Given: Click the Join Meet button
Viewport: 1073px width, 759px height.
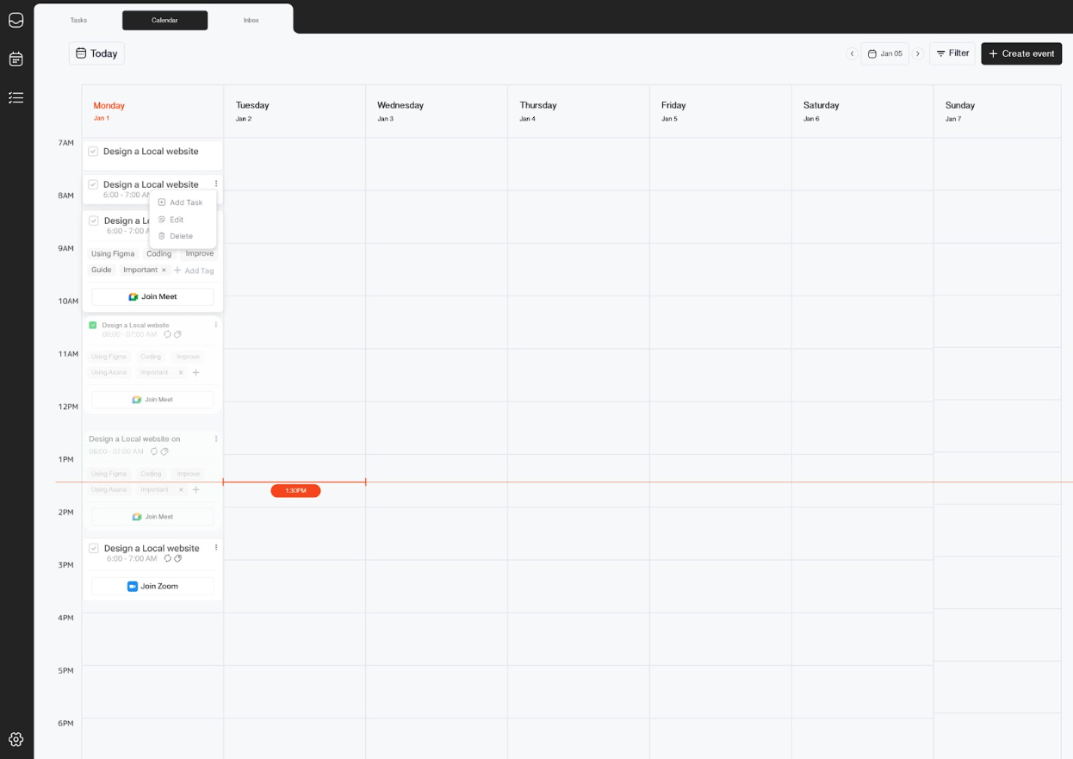Looking at the screenshot, I should [152, 296].
